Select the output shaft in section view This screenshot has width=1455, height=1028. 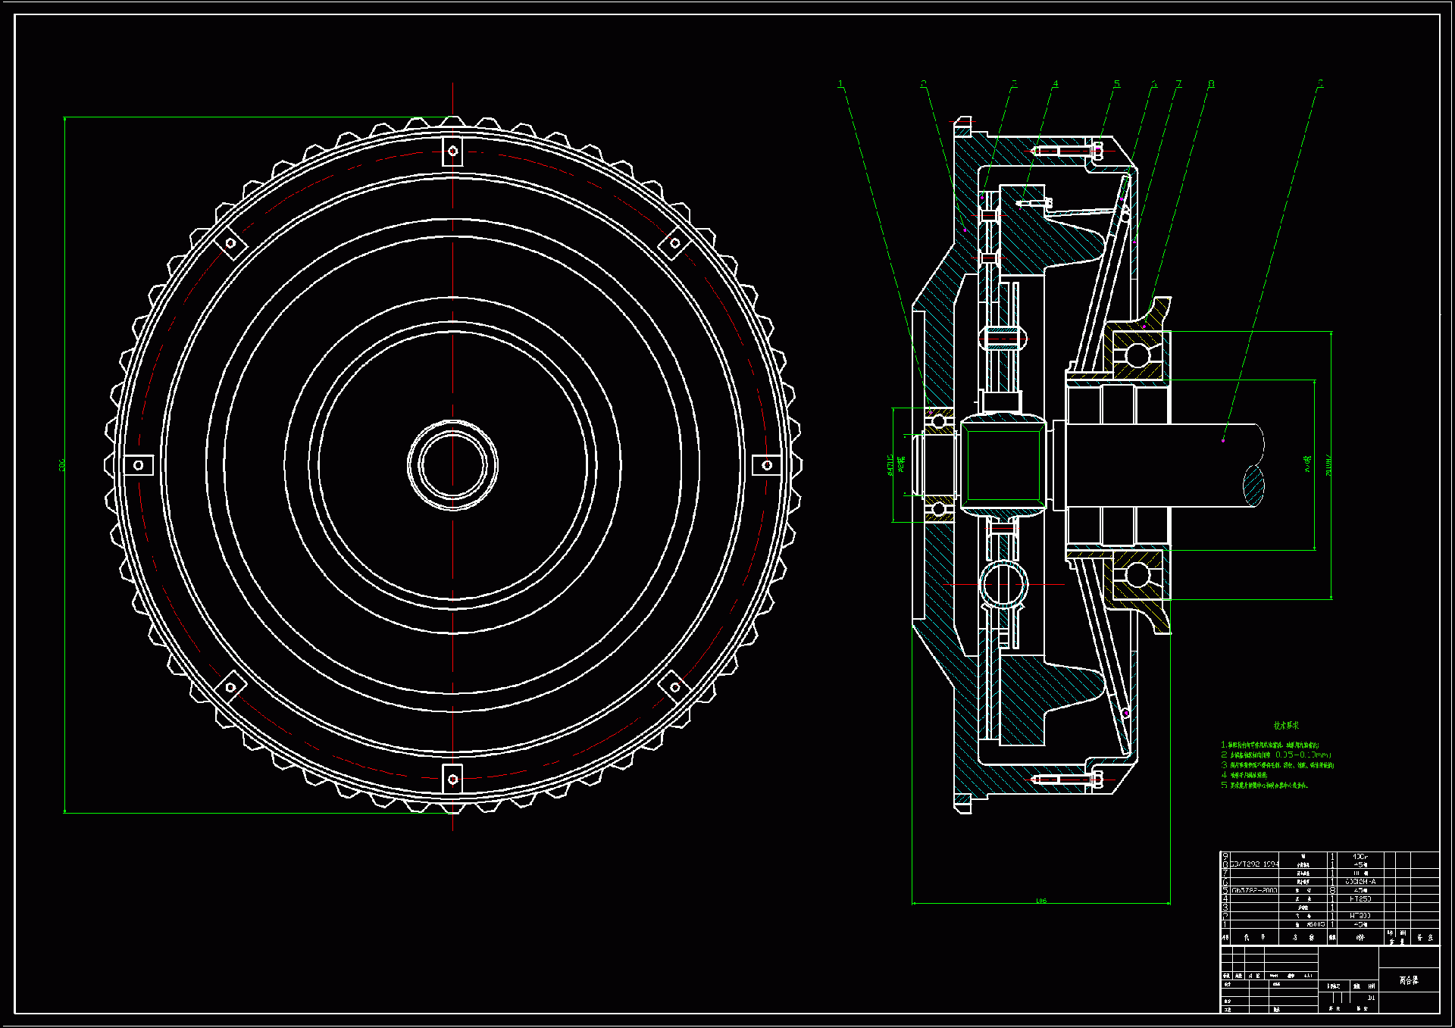1167,465
